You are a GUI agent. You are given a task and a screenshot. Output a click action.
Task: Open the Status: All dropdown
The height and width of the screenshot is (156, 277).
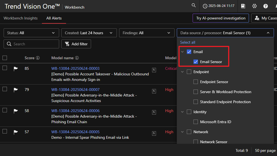31,33
